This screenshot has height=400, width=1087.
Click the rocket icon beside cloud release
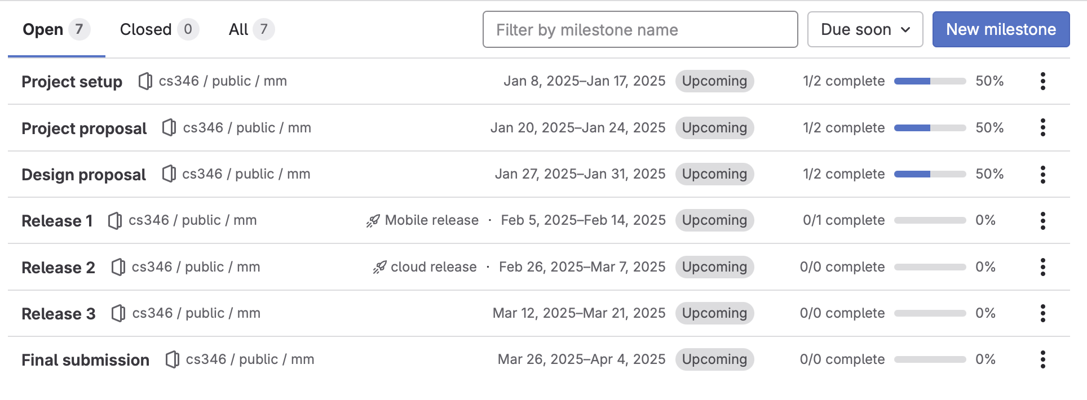pyautogui.click(x=379, y=267)
